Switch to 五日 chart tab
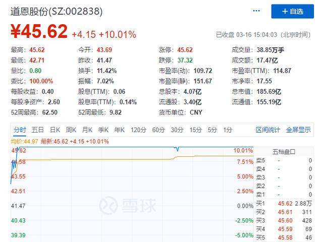This screenshot has height=242, width=323. coord(38,130)
